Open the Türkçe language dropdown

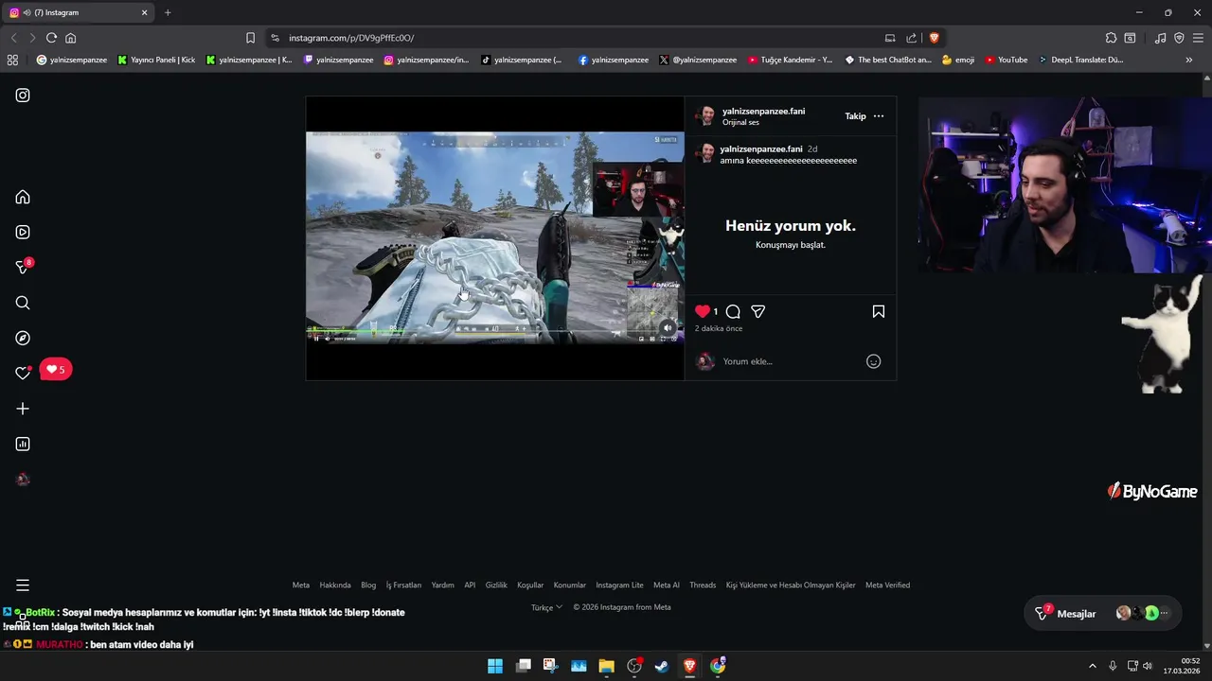point(546,607)
